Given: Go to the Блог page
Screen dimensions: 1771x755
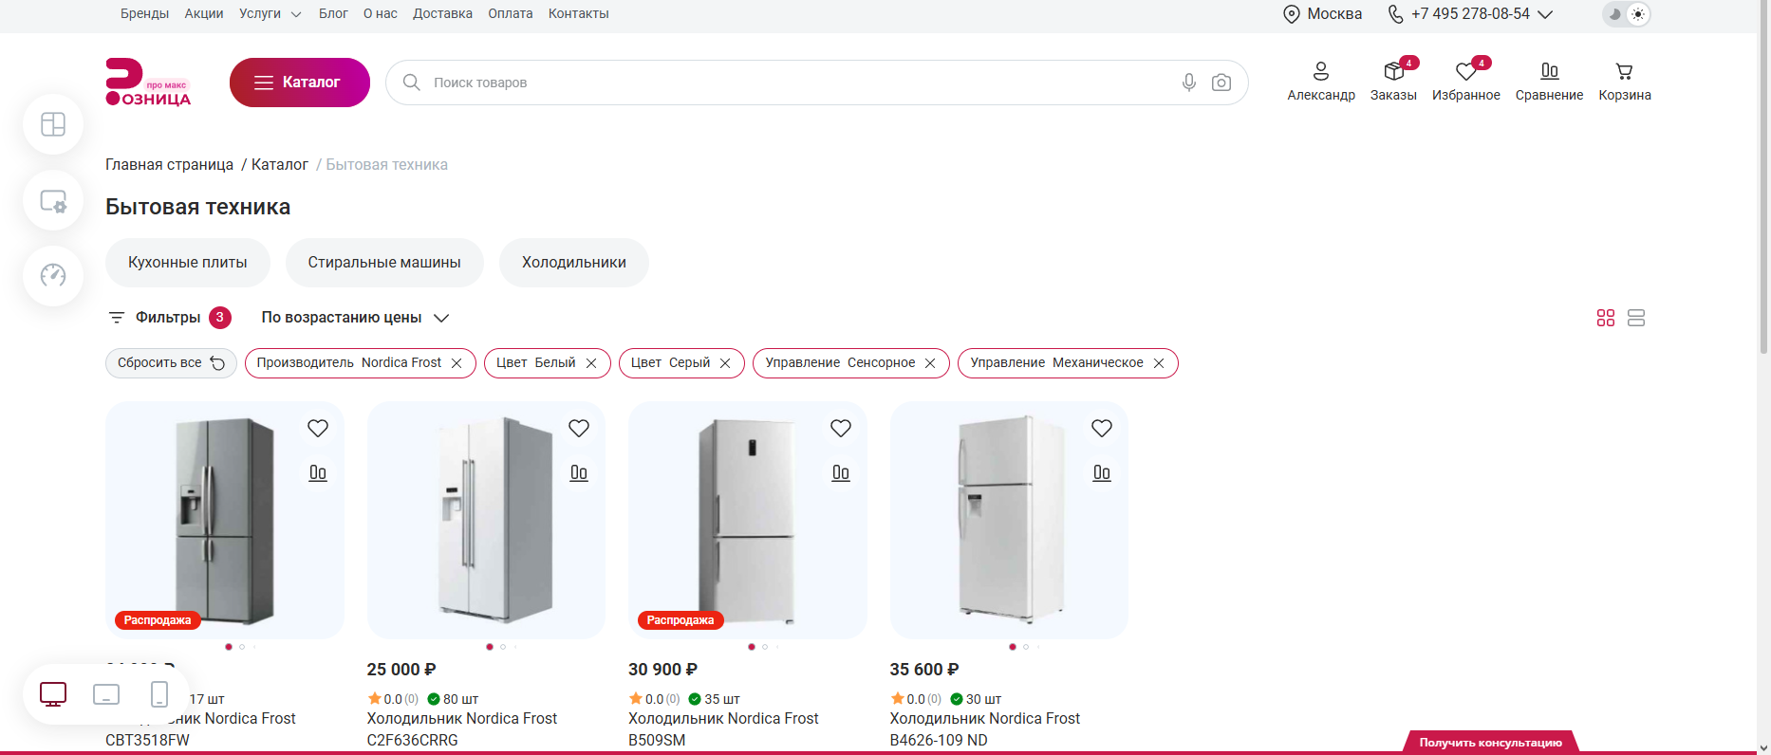Looking at the screenshot, I should [333, 14].
